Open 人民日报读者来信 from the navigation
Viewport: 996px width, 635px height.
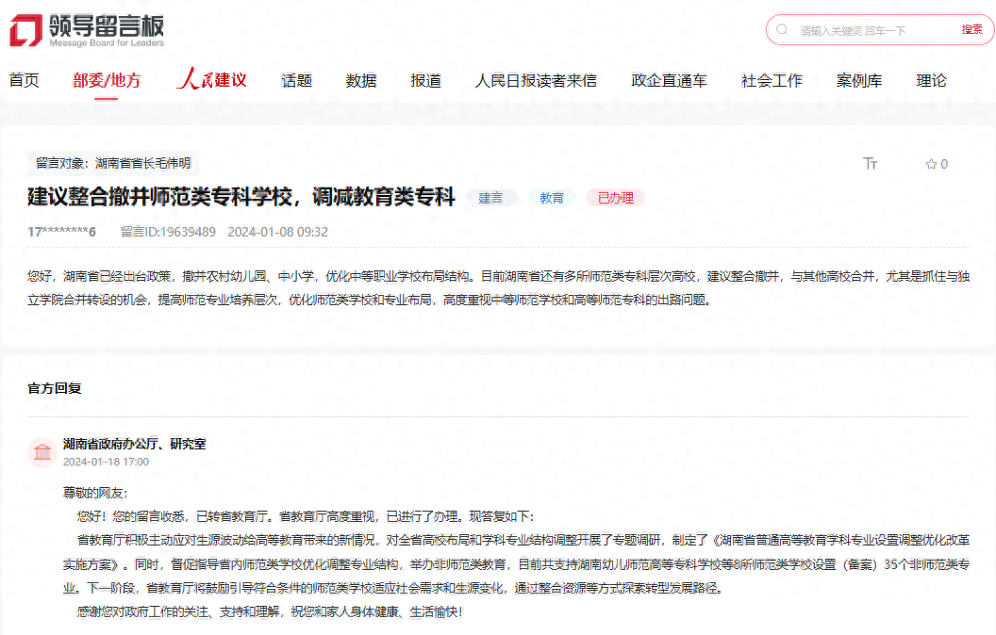(x=538, y=80)
